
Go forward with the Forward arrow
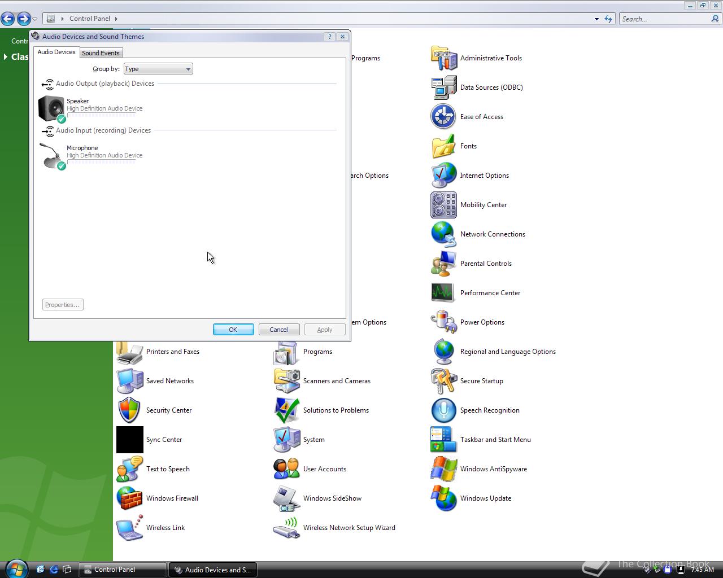(x=23, y=19)
